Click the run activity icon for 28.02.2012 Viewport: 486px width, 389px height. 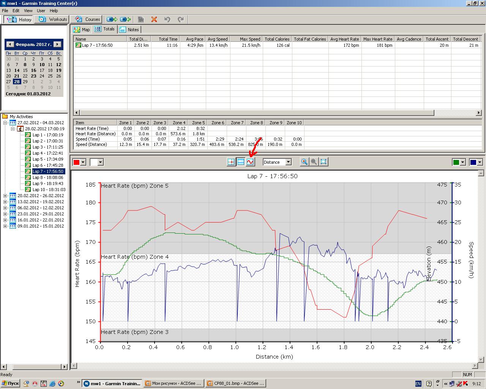coord(20,129)
